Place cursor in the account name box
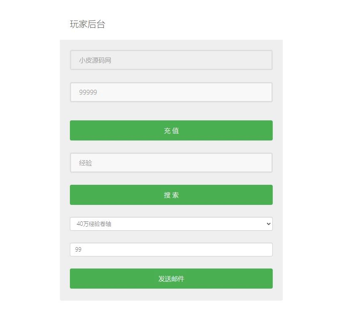341x316 pixels. [171, 60]
